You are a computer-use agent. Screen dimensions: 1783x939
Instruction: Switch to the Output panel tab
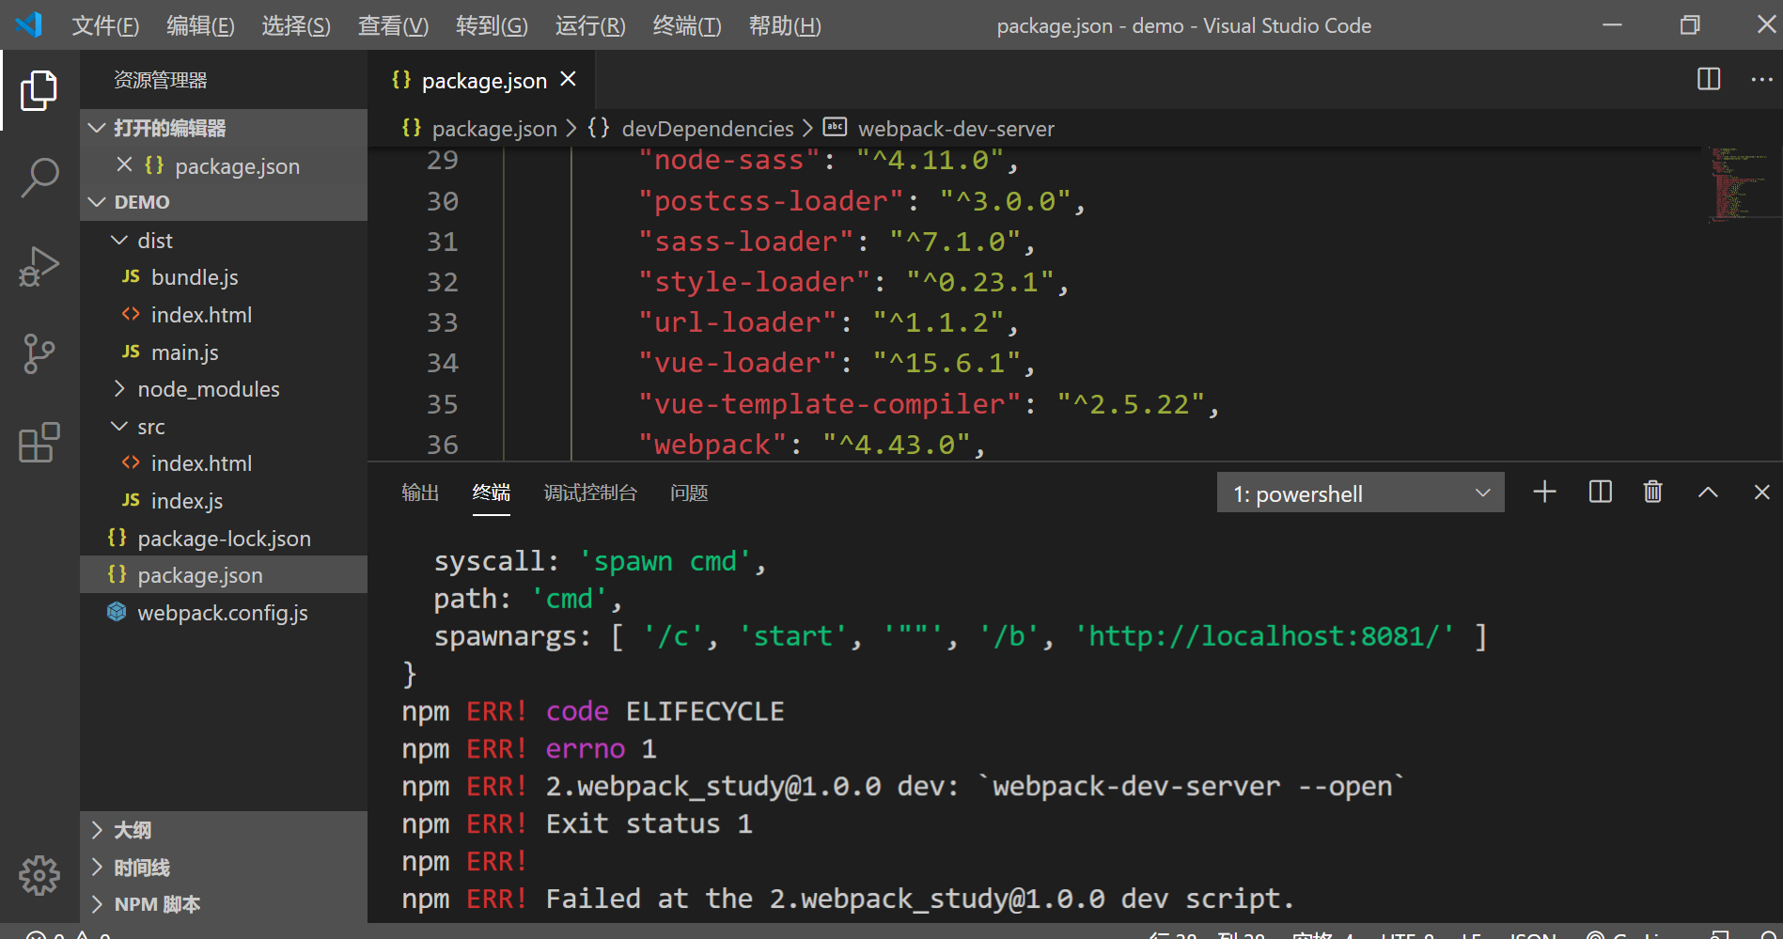[420, 493]
